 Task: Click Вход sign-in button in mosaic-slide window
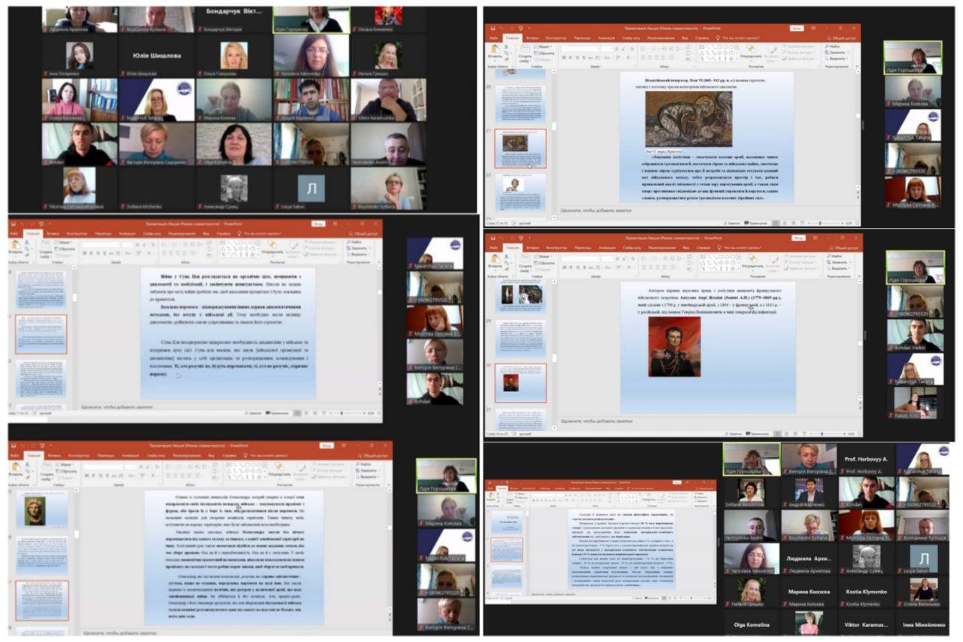[796, 28]
